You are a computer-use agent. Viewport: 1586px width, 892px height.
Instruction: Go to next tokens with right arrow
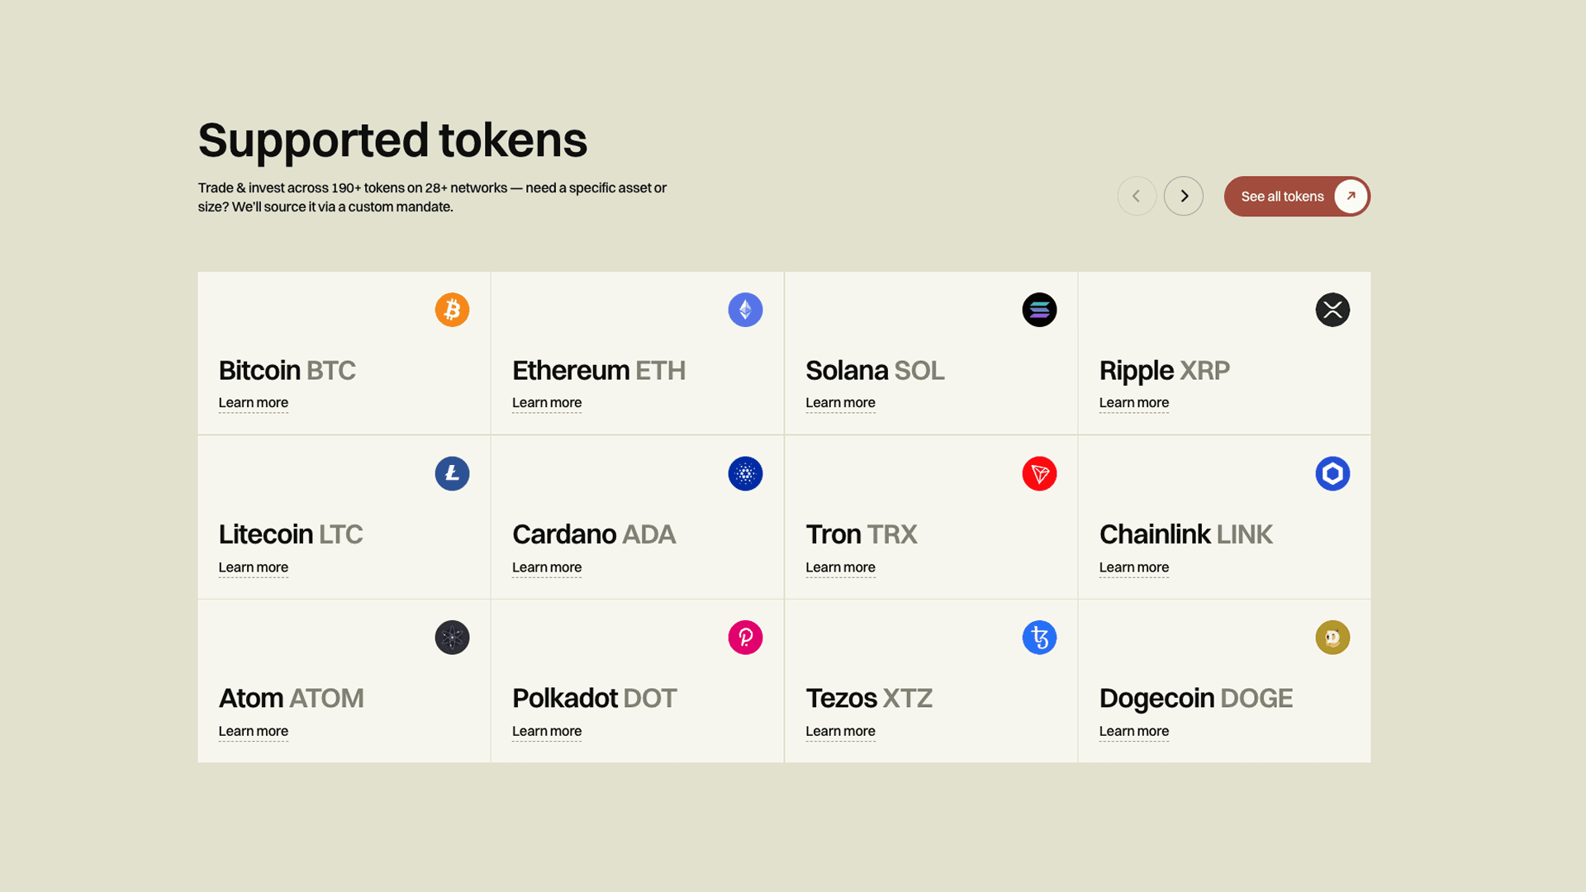(1184, 197)
